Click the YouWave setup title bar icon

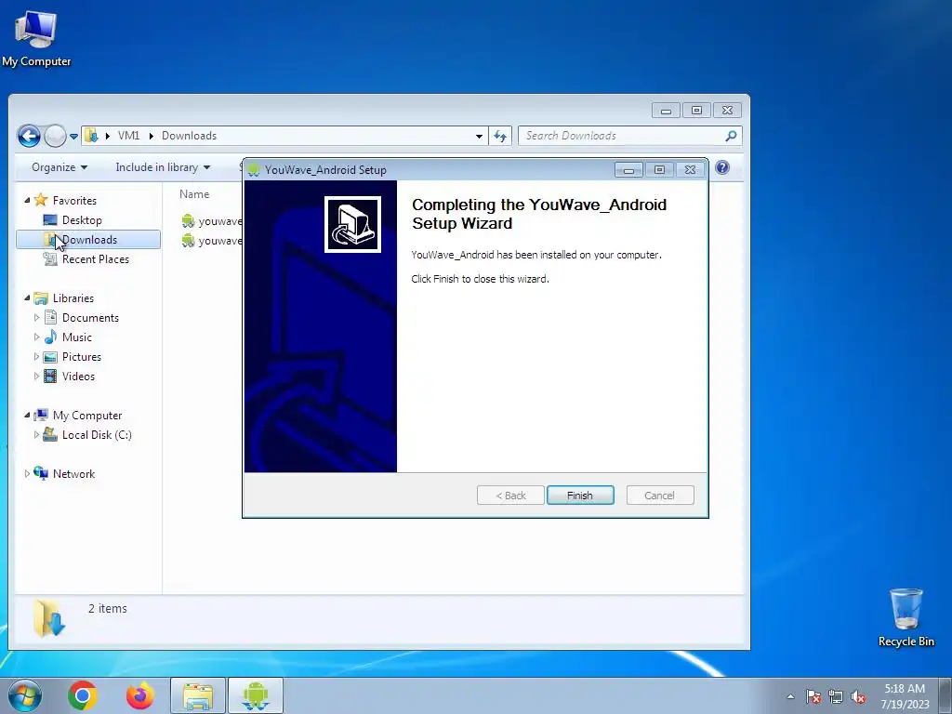point(254,170)
